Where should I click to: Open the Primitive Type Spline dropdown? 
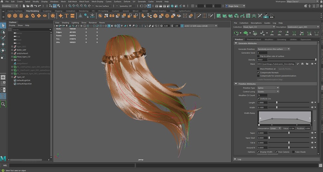click(268, 88)
